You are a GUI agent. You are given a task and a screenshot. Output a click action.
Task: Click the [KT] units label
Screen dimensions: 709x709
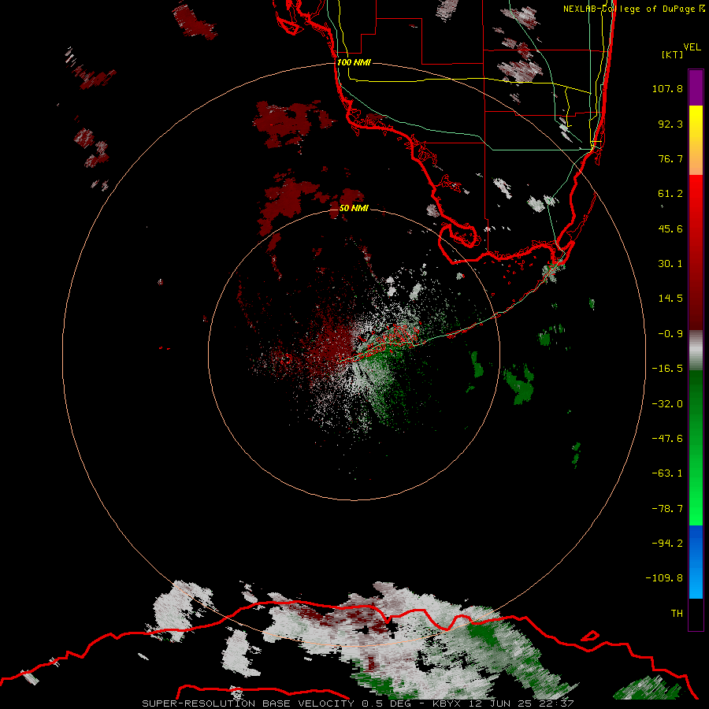(x=673, y=54)
